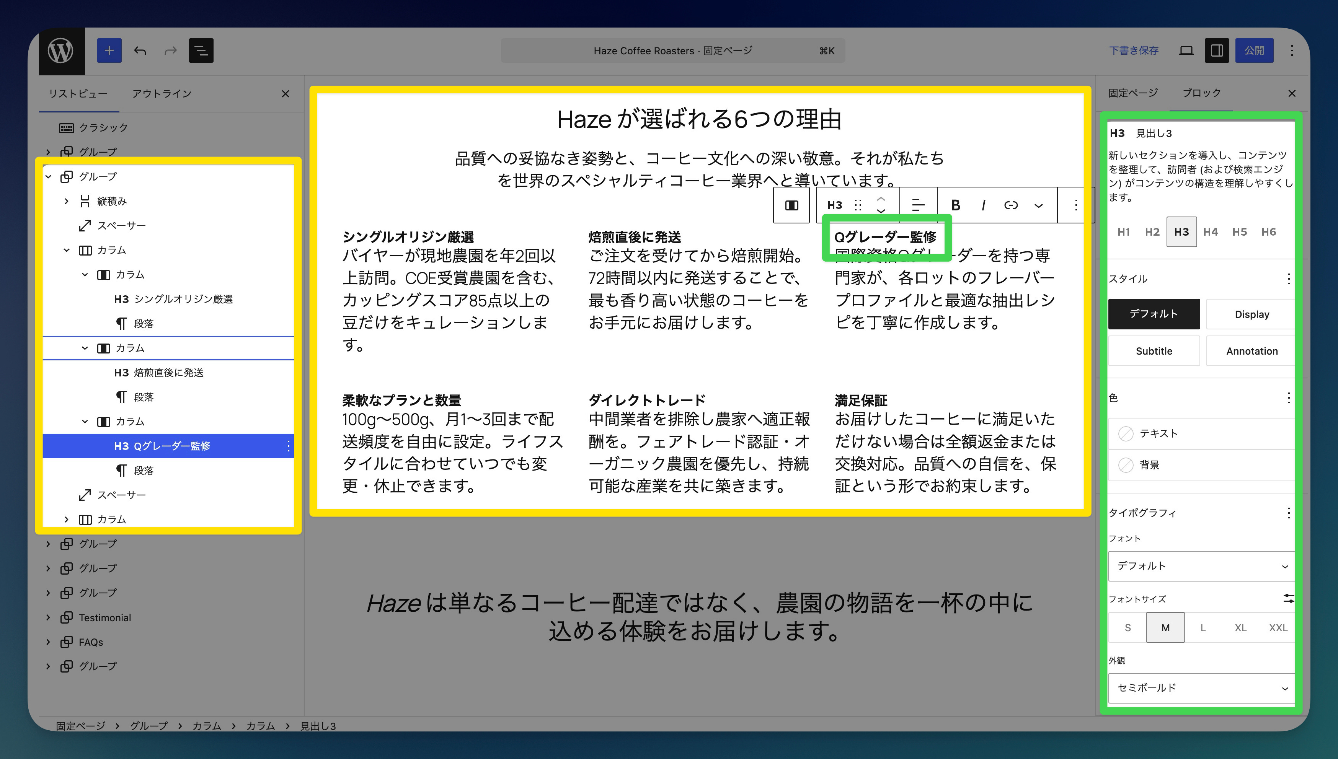Click 下書き保存 link
The width and height of the screenshot is (1338, 759).
[1134, 50]
